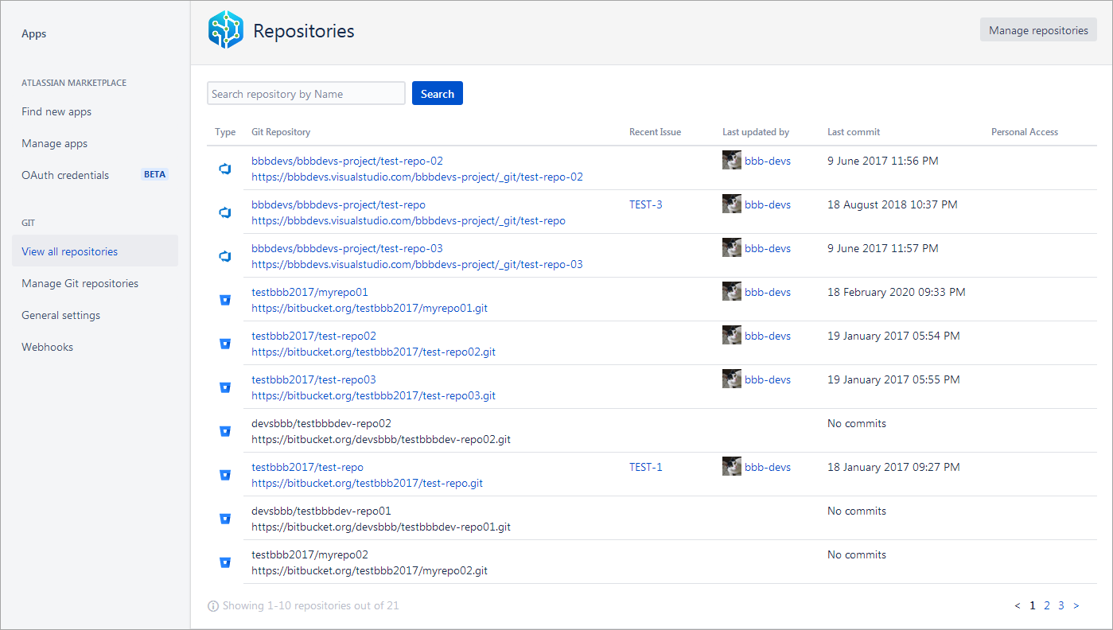Open Manage Git repositories in the sidebar
The height and width of the screenshot is (630, 1113).
80,283
